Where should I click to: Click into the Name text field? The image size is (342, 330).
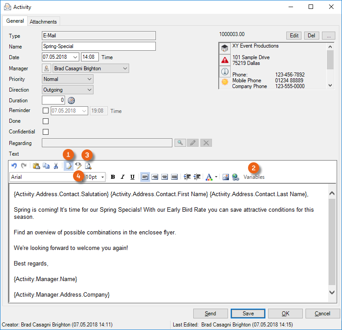point(98,46)
